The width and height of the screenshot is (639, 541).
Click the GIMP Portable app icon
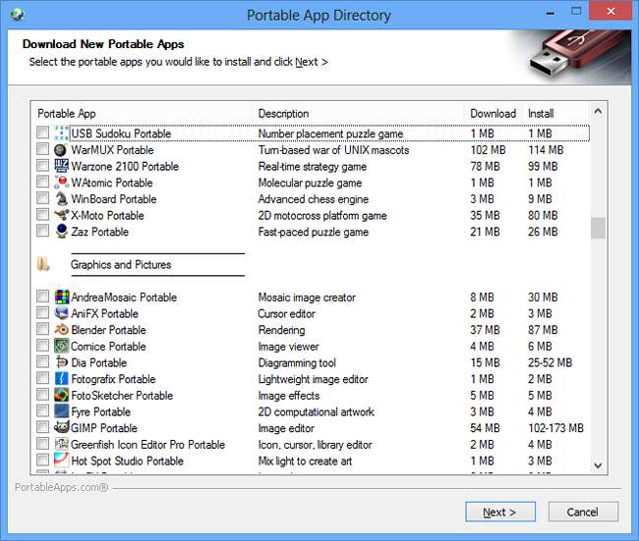(x=61, y=428)
